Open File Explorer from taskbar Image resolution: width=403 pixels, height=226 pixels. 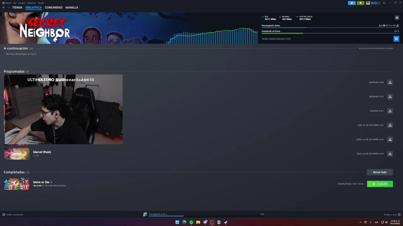[198, 222]
